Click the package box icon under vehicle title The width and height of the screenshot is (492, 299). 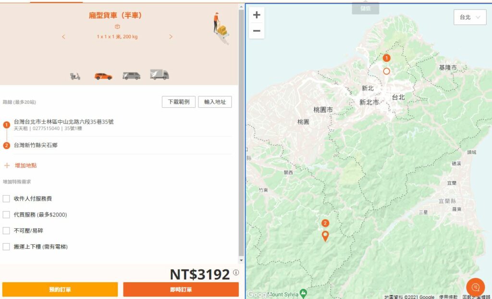(x=117, y=26)
